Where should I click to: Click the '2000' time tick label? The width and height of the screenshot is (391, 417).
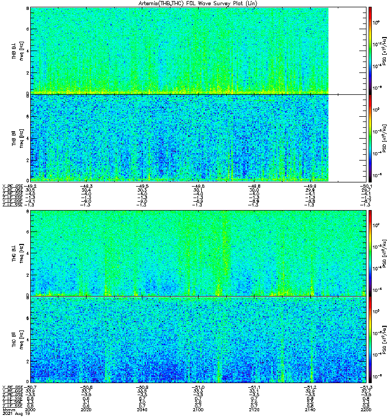point(30,410)
